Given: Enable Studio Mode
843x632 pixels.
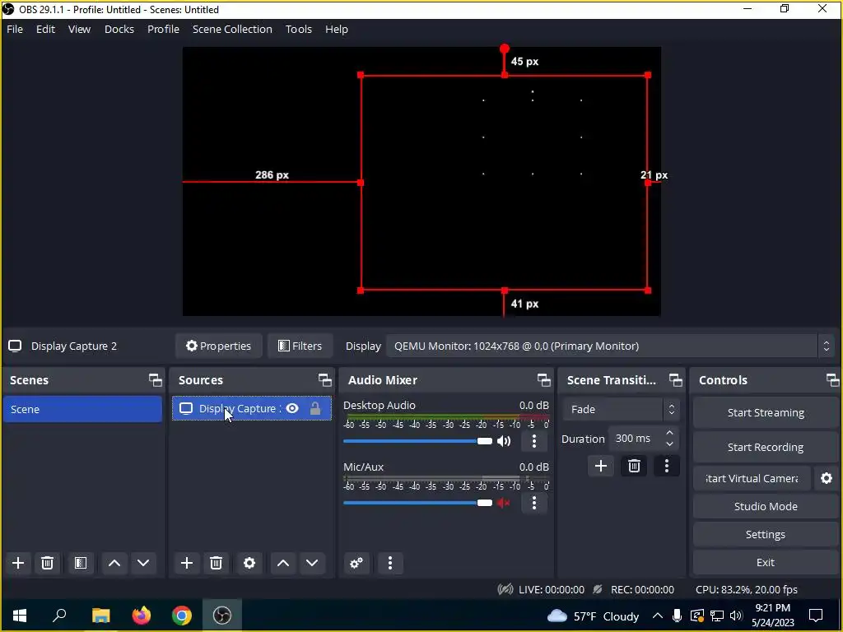Looking at the screenshot, I should tap(766, 506).
